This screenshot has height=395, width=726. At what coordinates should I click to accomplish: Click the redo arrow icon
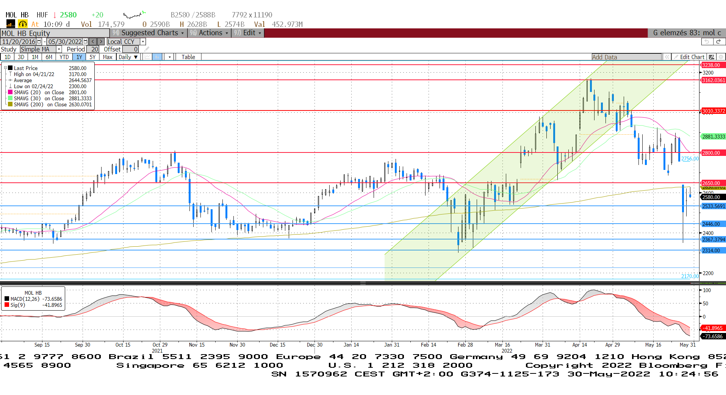[719, 42]
